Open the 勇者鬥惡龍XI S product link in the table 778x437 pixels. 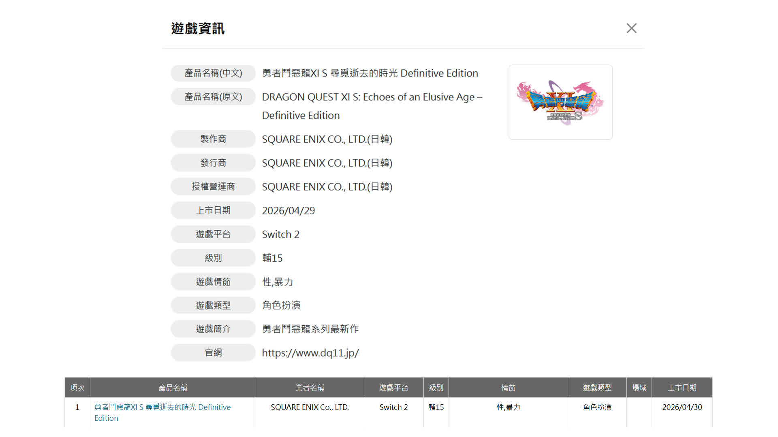pyautogui.click(x=162, y=407)
